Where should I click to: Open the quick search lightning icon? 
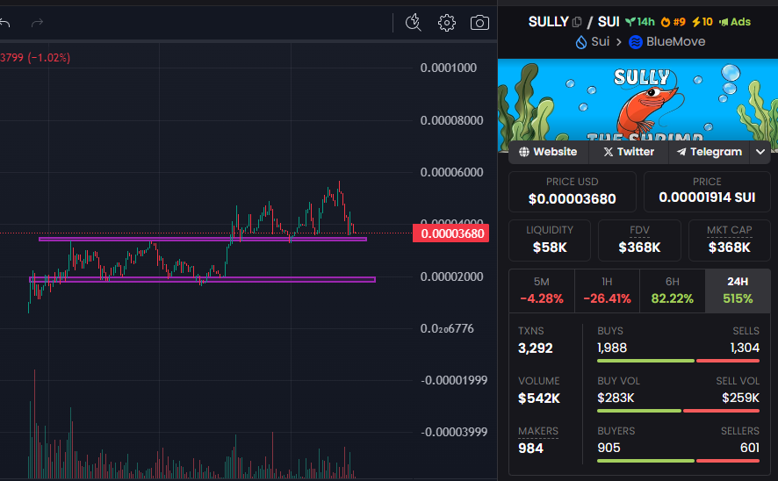(414, 23)
